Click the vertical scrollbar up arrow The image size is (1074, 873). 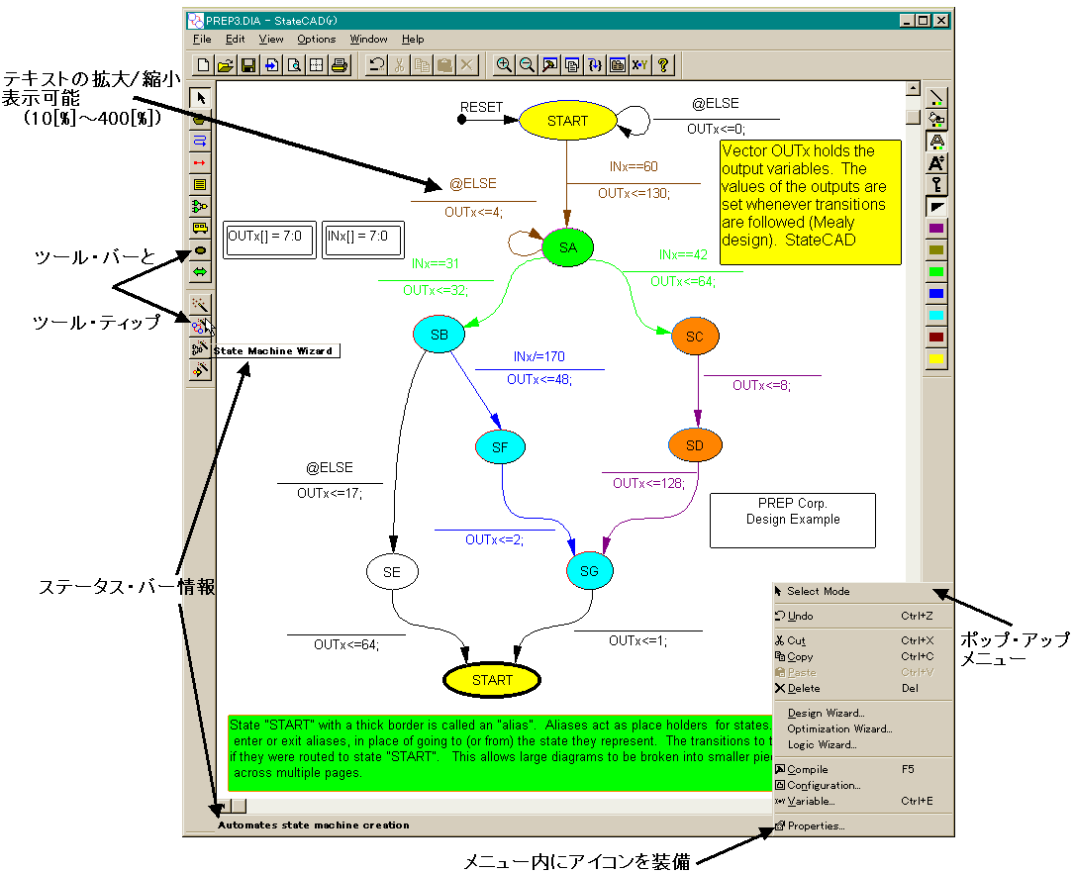point(913,89)
